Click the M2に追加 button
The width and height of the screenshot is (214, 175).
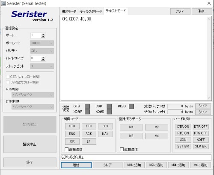[x=156, y=165]
